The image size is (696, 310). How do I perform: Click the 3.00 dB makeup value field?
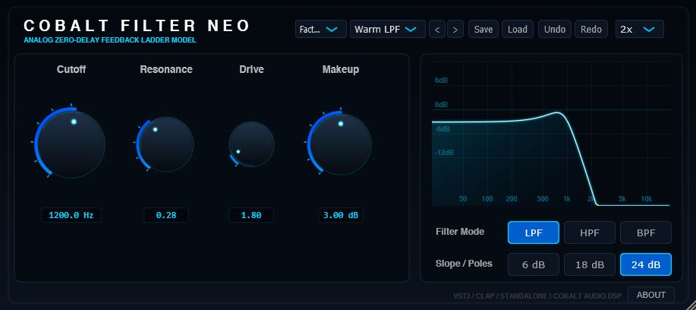(x=341, y=215)
